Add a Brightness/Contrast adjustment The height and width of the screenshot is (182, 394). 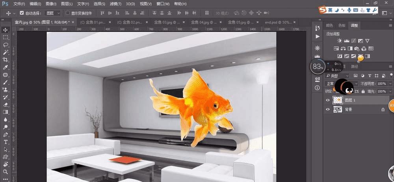pyautogui.click(x=340, y=41)
